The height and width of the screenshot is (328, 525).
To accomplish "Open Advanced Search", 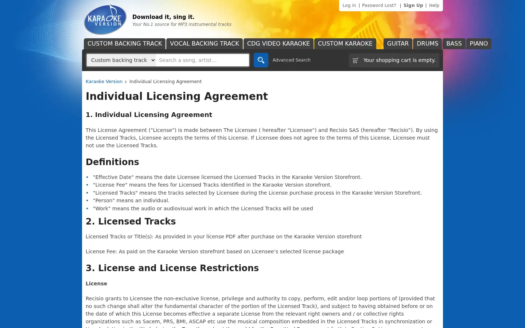I will tap(291, 60).
